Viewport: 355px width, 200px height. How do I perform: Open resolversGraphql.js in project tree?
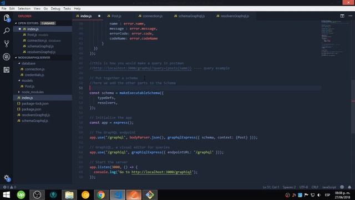click(43, 115)
